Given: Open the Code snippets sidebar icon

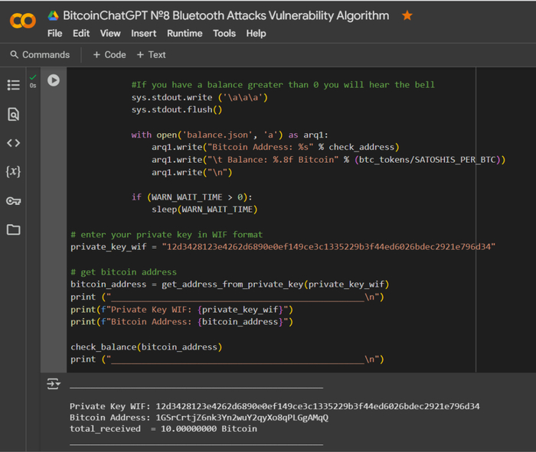Looking at the screenshot, I should (13, 143).
